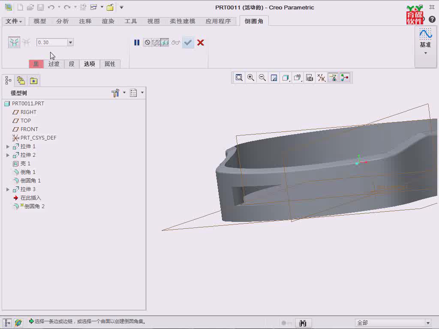Image resolution: width=439 pixels, height=329 pixels.
Task: Click the Close window yellow folder icon
Action: 110,7
